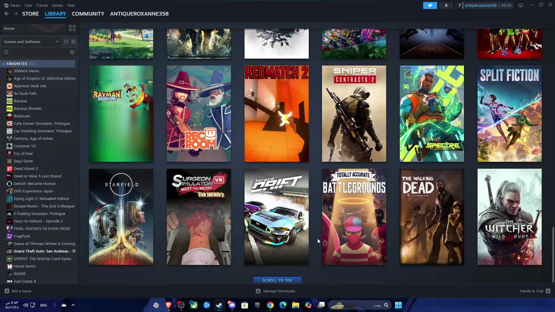Image resolution: width=555 pixels, height=312 pixels.
Task: Go back with the left arrow
Action: 7,14
